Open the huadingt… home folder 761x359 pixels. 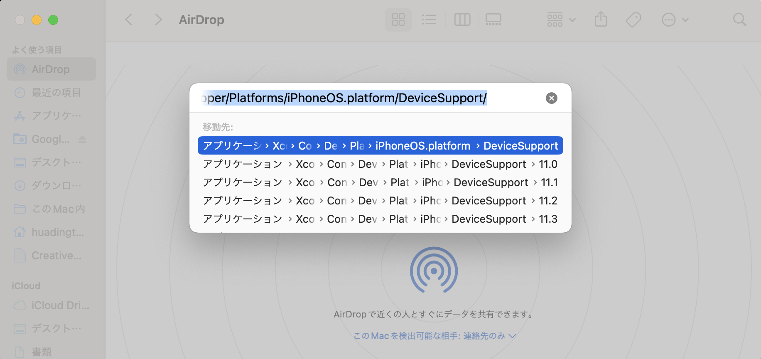52,232
